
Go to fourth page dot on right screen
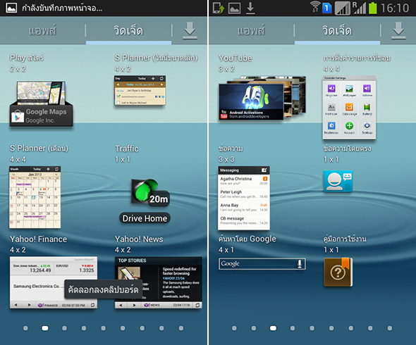[x=293, y=328]
